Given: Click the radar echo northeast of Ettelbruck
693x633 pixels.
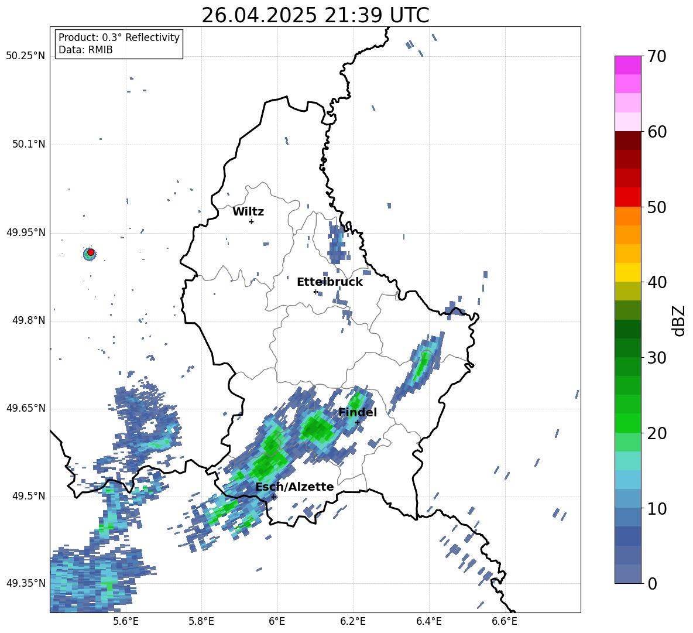Looking at the screenshot, I should (x=337, y=242).
